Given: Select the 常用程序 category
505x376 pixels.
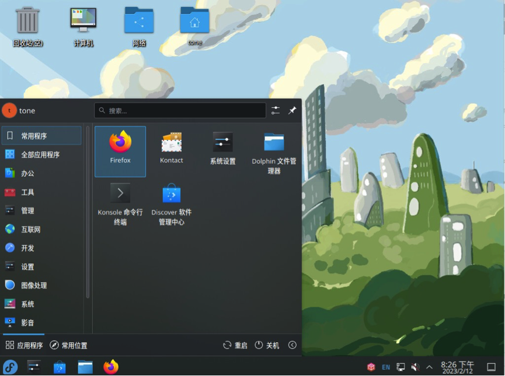Looking at the screenshot, I should pos(42,136).
